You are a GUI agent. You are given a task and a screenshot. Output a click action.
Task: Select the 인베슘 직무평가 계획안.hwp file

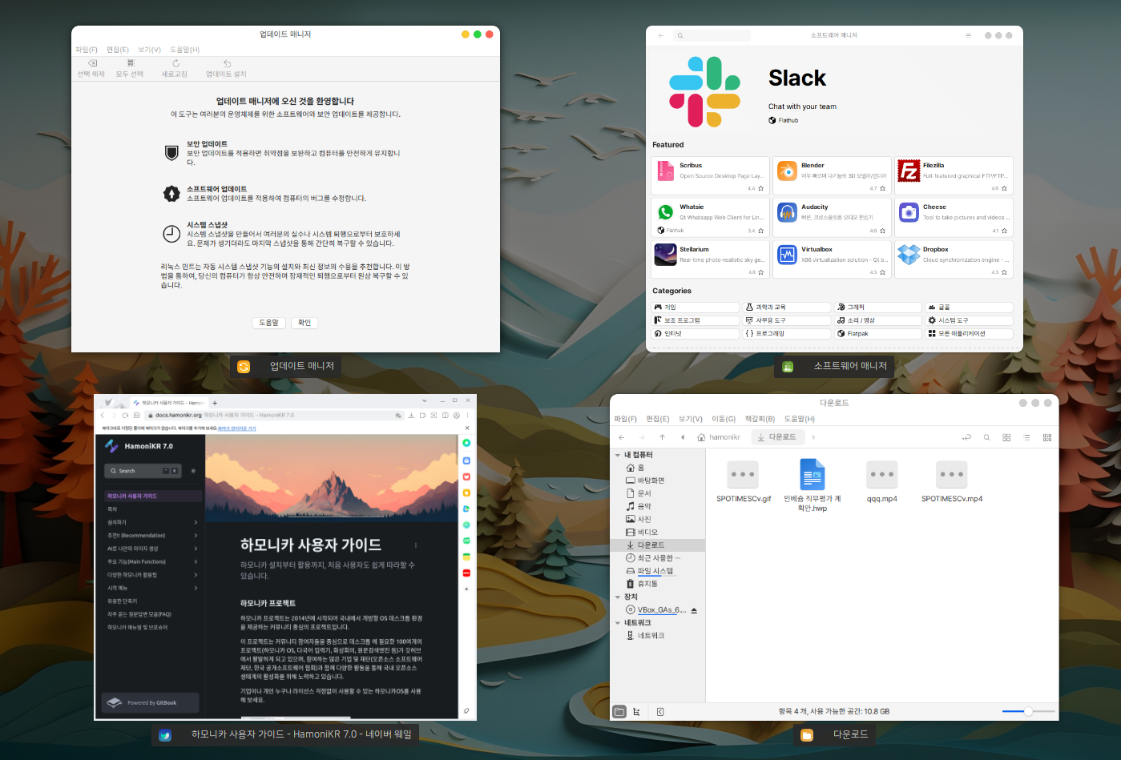(813, 485)
